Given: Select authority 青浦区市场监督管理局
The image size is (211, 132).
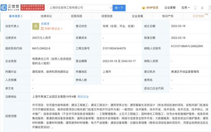Looking at the screenshot, I should click(x=185, y=72).
